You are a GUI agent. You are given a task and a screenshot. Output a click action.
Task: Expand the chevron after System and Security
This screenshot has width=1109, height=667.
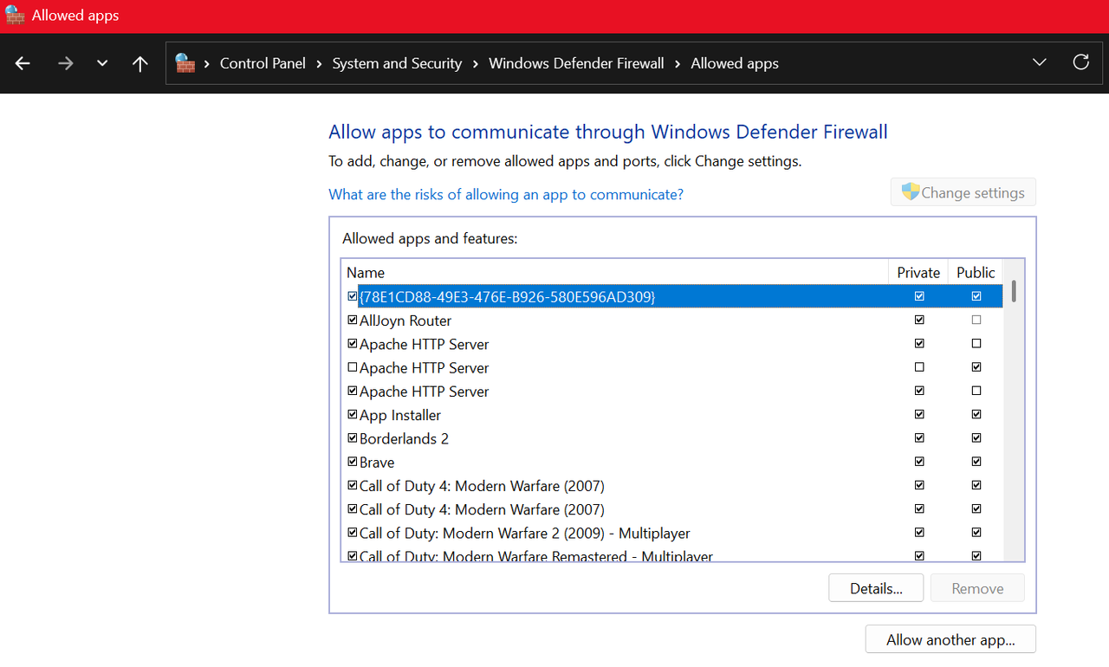476,63
